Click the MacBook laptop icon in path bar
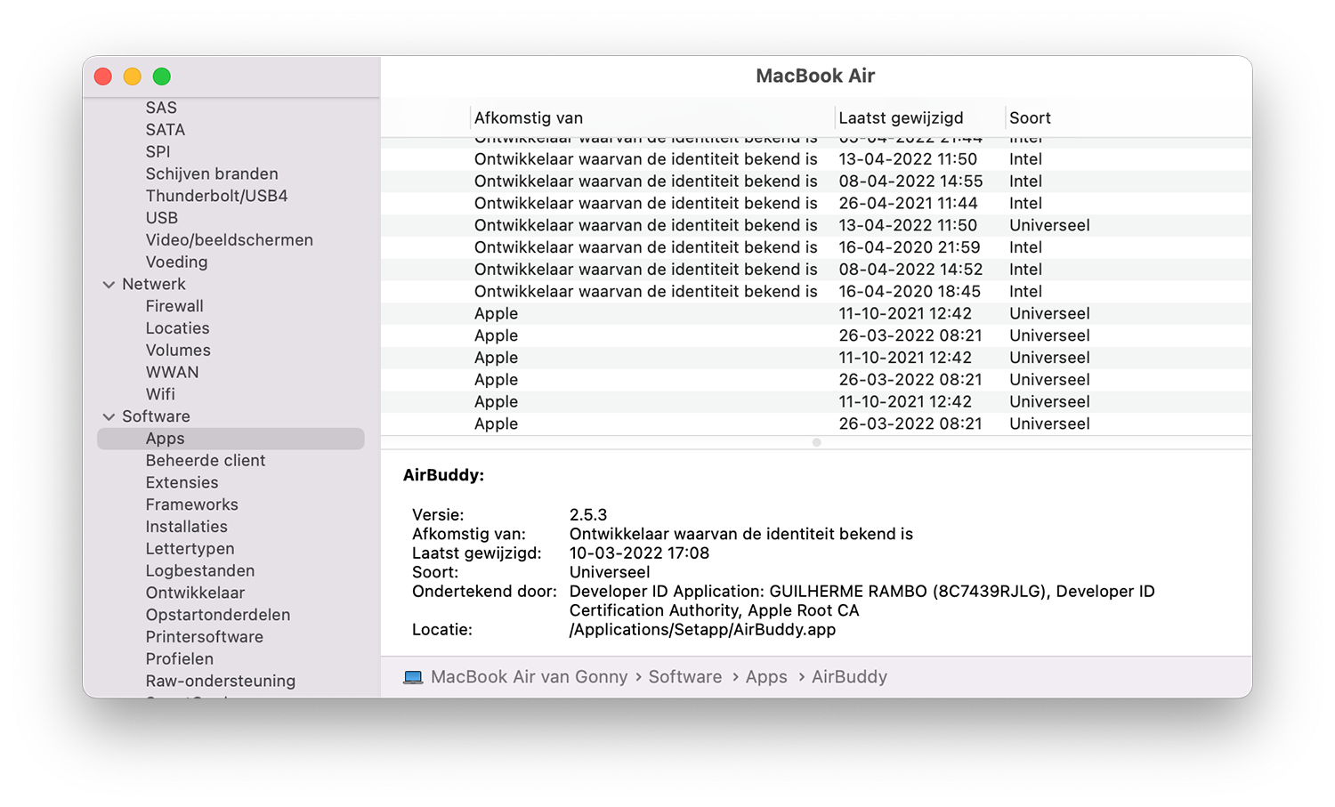 tap(413, 677)
